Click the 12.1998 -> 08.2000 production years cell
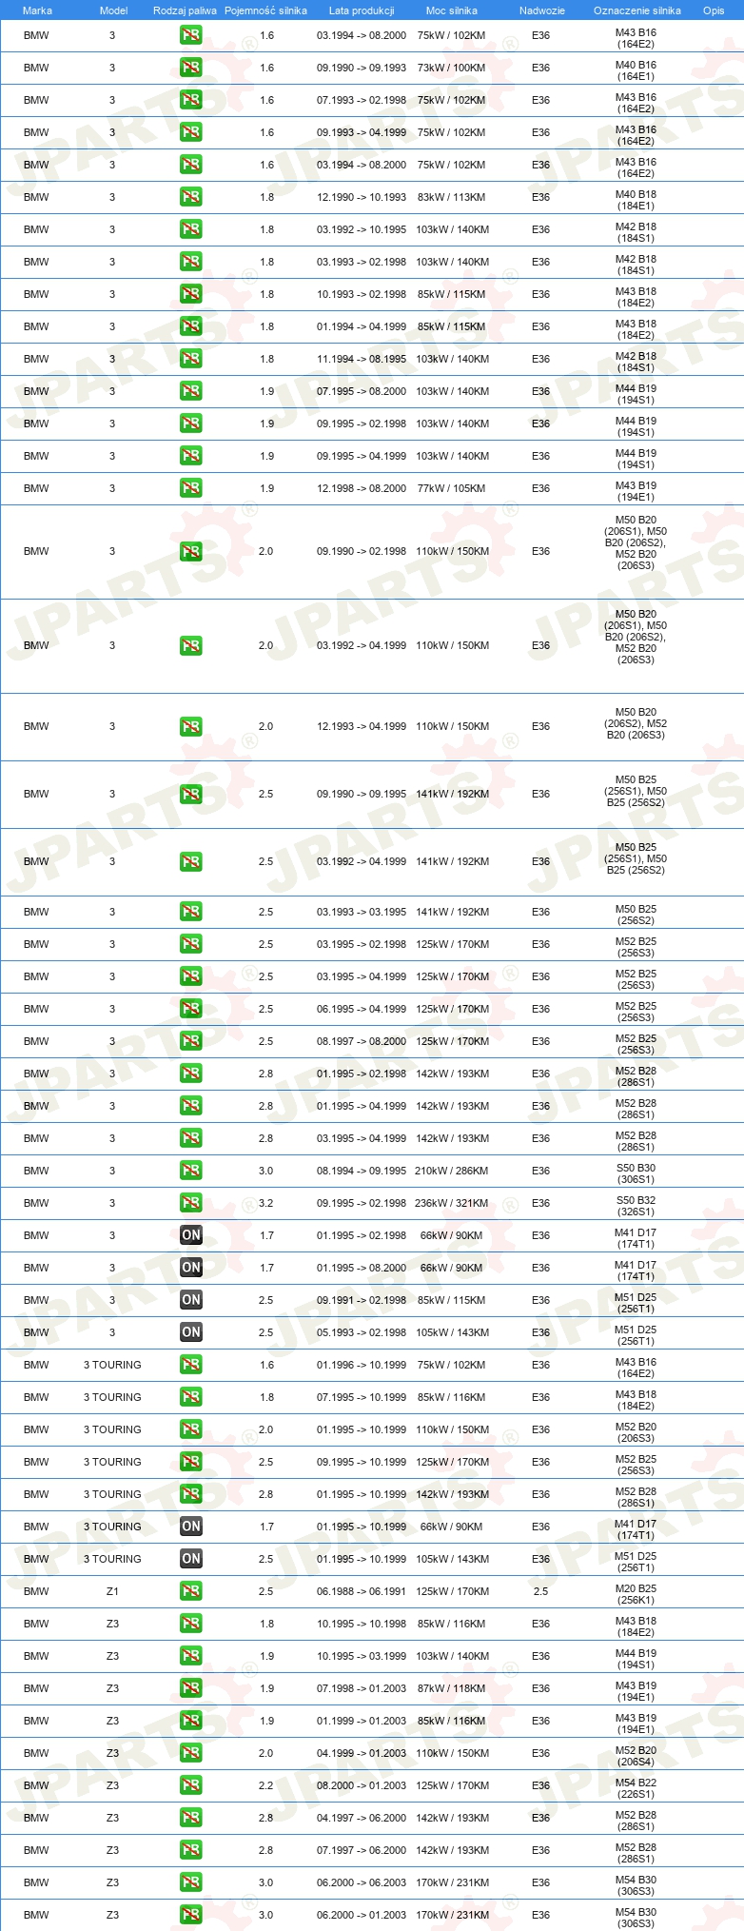This screenshot has height=1931, width=744. 362,488
